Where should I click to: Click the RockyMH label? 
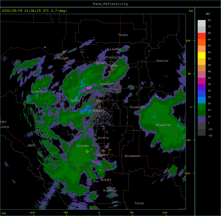click(63, 58)
